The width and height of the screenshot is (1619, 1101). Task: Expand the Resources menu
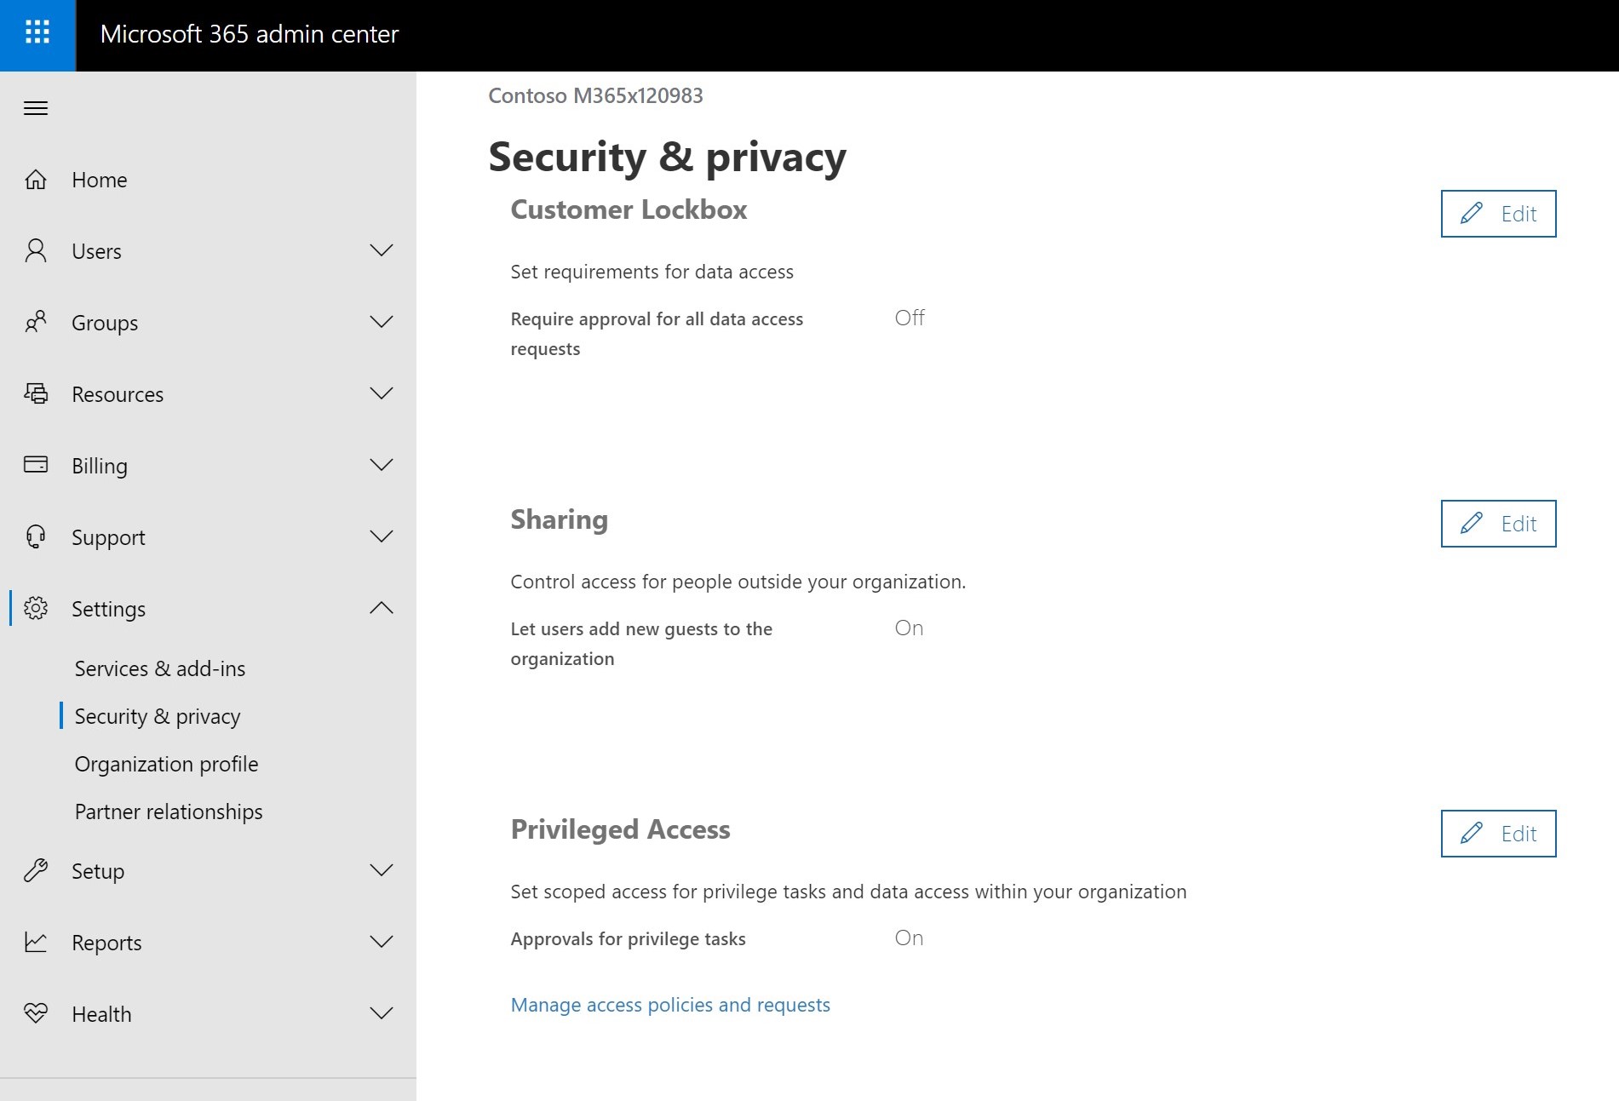tap(381, 393)
